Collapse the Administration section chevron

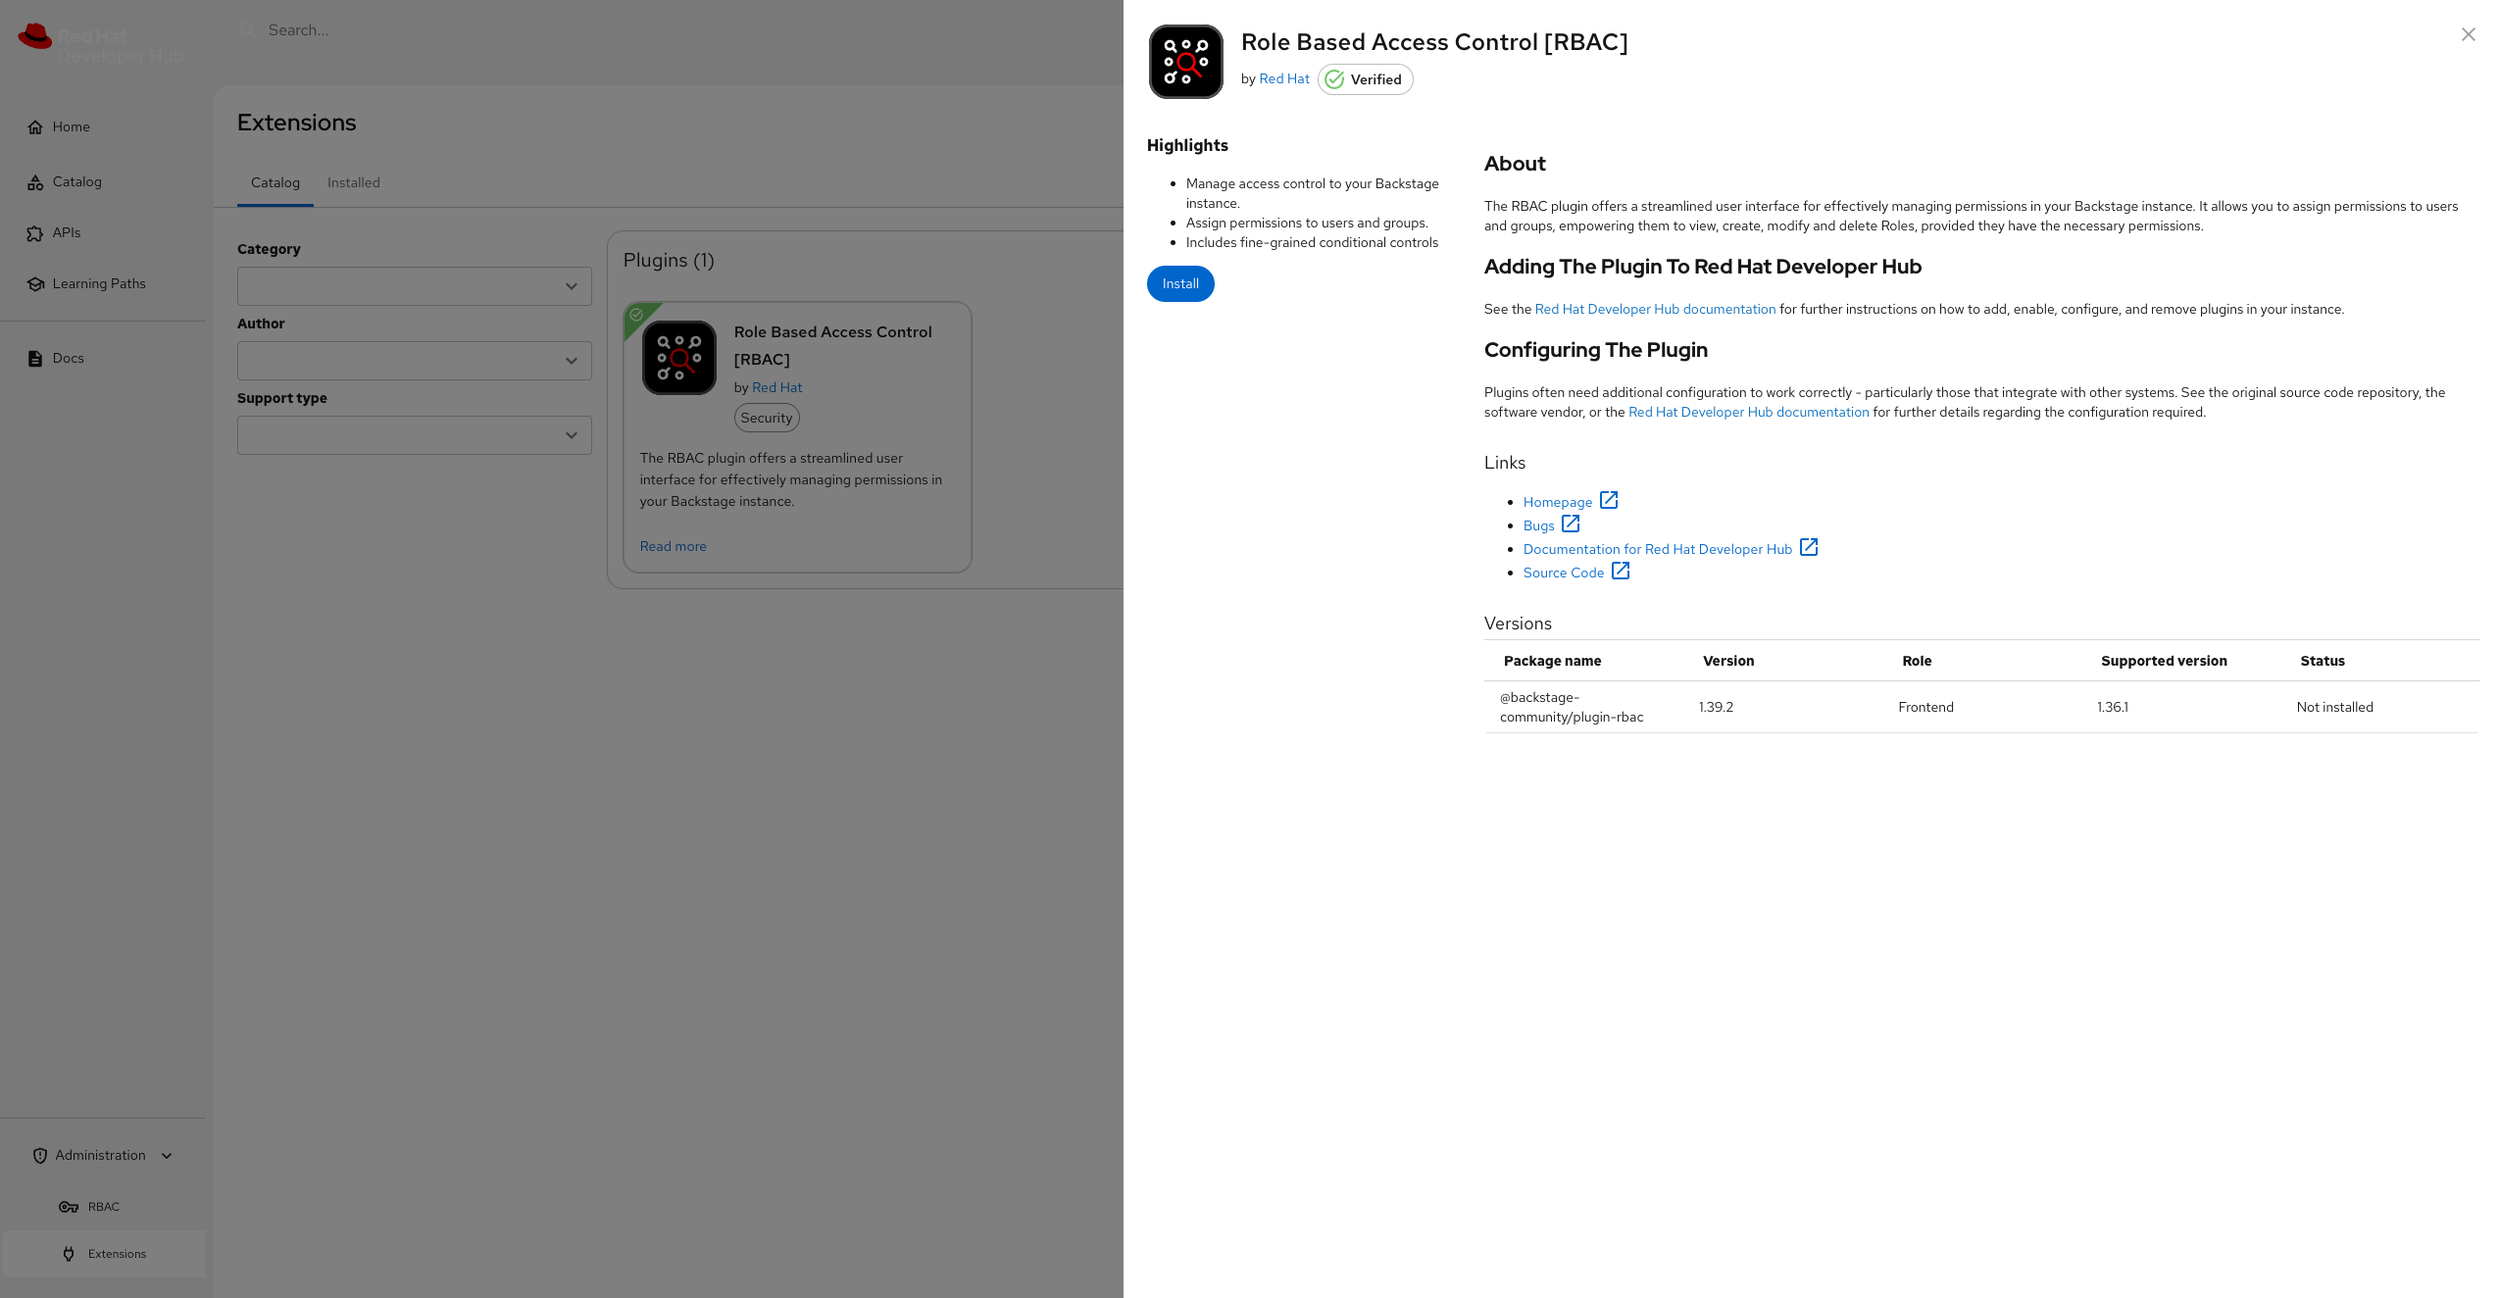[x=167, y=1156]
